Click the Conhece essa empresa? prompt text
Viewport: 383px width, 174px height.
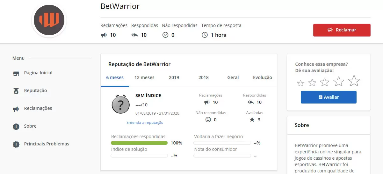point(322,64)
